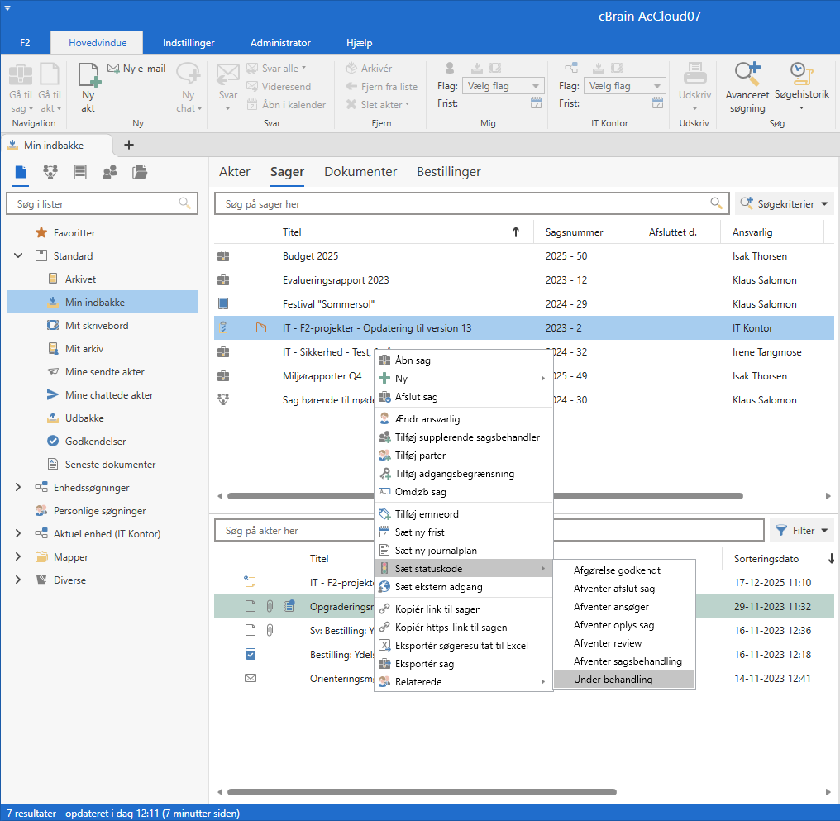Click the Budget 2025 case briefcase icon
The height and width of the screenshot is (821, 840).
[223, 256]
